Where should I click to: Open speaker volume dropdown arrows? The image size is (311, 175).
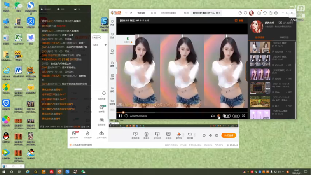(x=194, y=135)
